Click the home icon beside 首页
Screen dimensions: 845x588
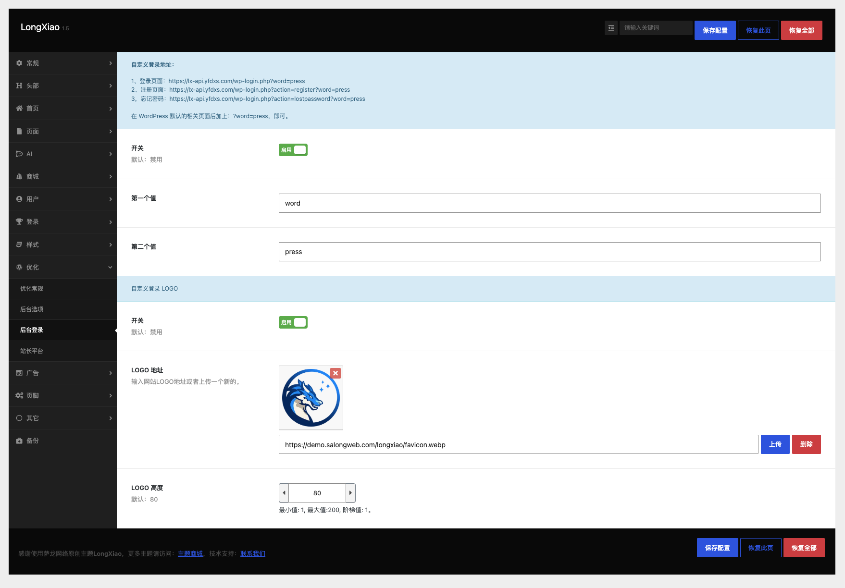coord(19,108)
